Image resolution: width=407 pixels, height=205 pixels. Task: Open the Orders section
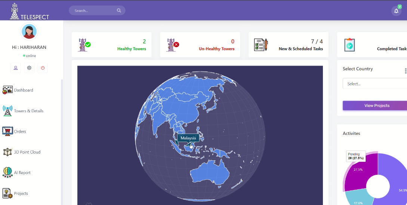pos(20,132)
